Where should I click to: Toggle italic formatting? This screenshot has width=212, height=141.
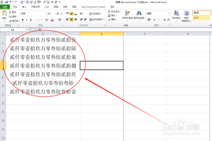pos(27,20)
